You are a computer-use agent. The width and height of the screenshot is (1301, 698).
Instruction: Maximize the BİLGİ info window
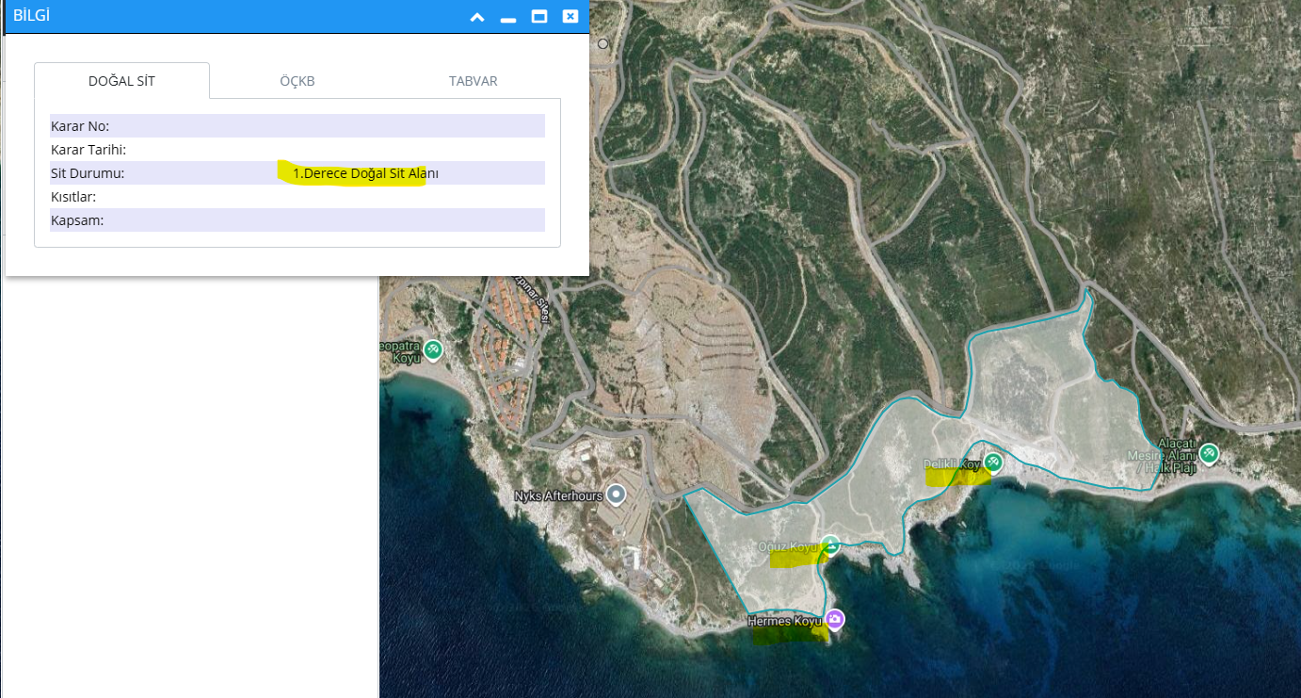(539, 17)
